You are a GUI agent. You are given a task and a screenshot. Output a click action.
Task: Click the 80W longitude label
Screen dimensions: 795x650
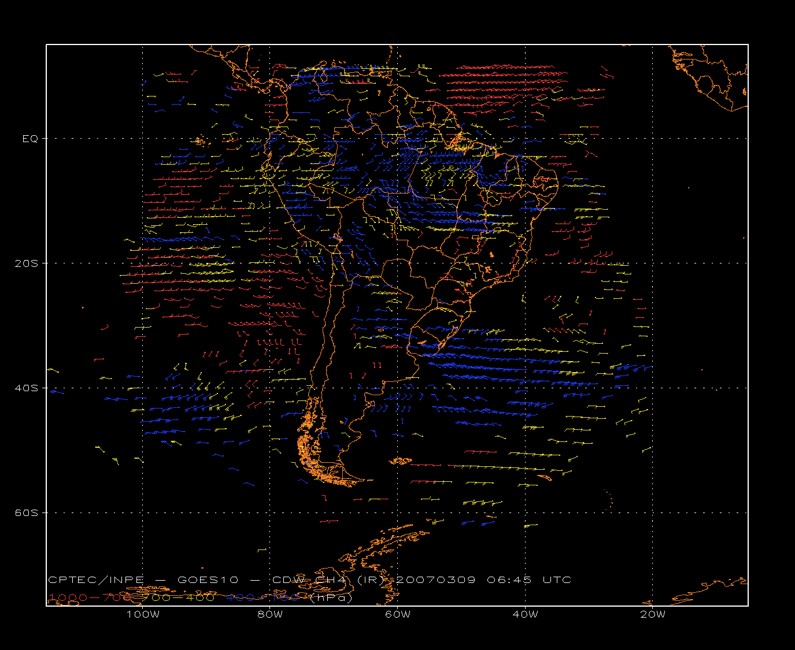pyautogui.click(x=270, y=614)
